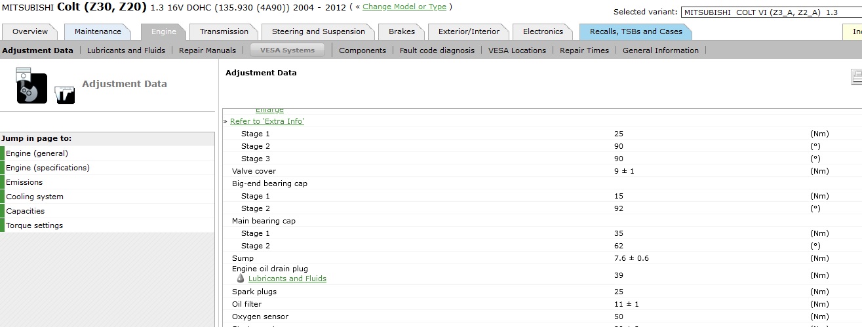Jump to Cooling system section
Screen dimensions: 862x327
(108, 197)
